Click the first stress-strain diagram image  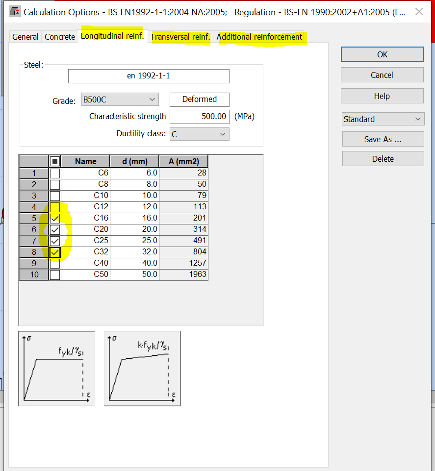[56, 368]
